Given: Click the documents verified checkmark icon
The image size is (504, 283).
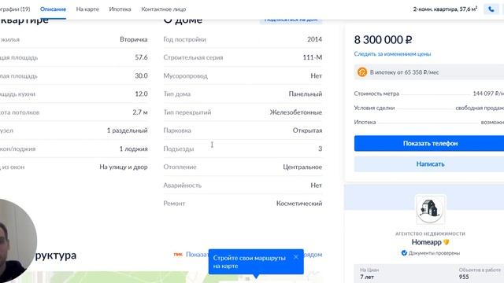Looking at the screenshot, I should pyautogui.click(x=404, y=253).
